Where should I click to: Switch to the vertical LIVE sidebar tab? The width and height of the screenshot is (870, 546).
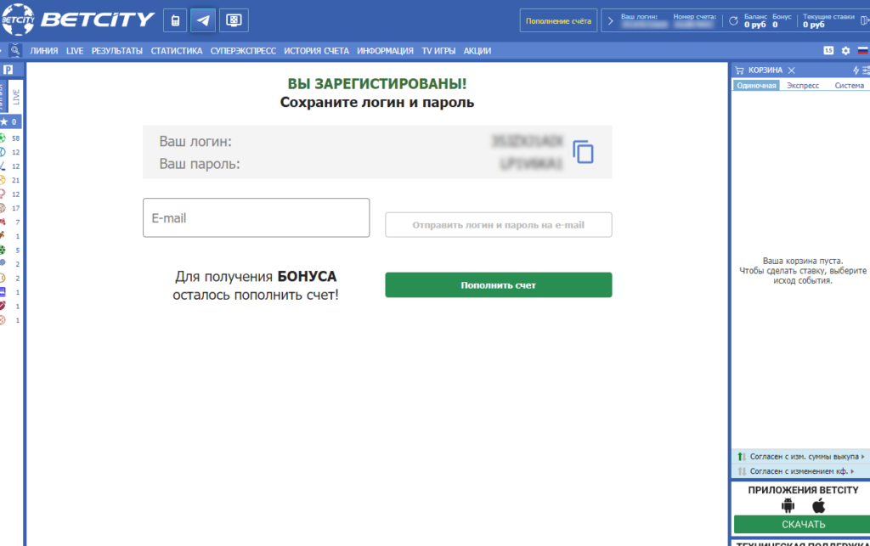[15, 97]
